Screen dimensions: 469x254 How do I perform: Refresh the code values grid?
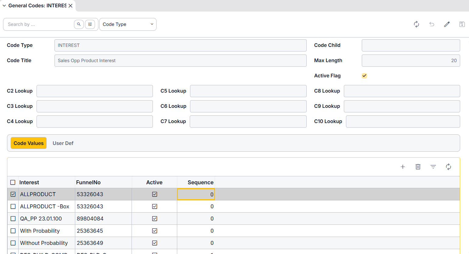tap(448, 167)
